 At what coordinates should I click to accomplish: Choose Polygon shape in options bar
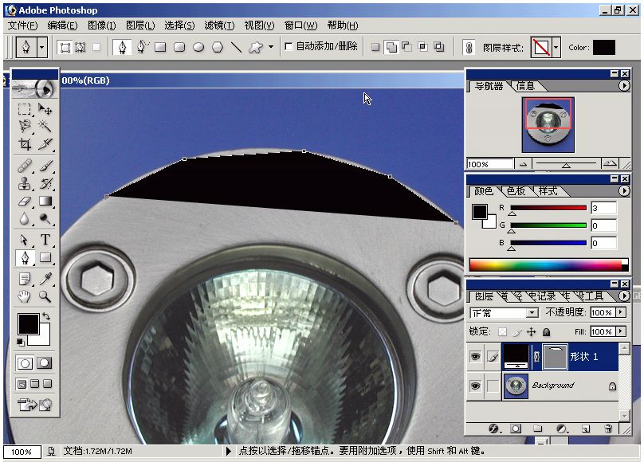[x=218, y=47]
